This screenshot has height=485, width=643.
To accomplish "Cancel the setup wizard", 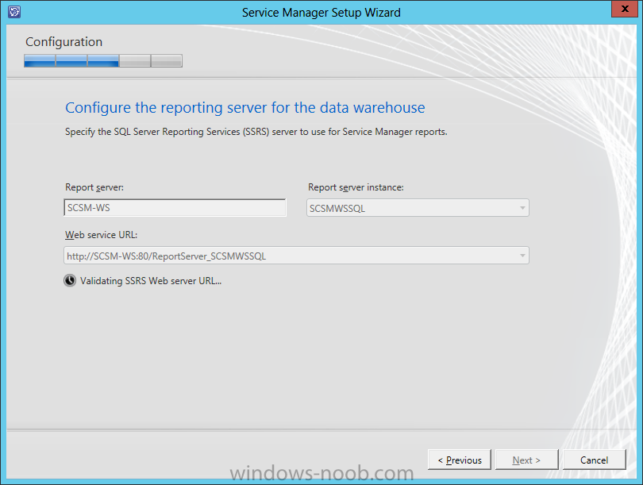I will pos(595,460).
